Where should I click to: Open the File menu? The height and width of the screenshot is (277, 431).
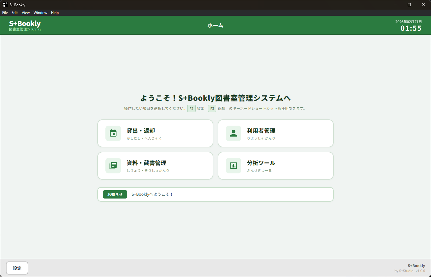point(5,13)
